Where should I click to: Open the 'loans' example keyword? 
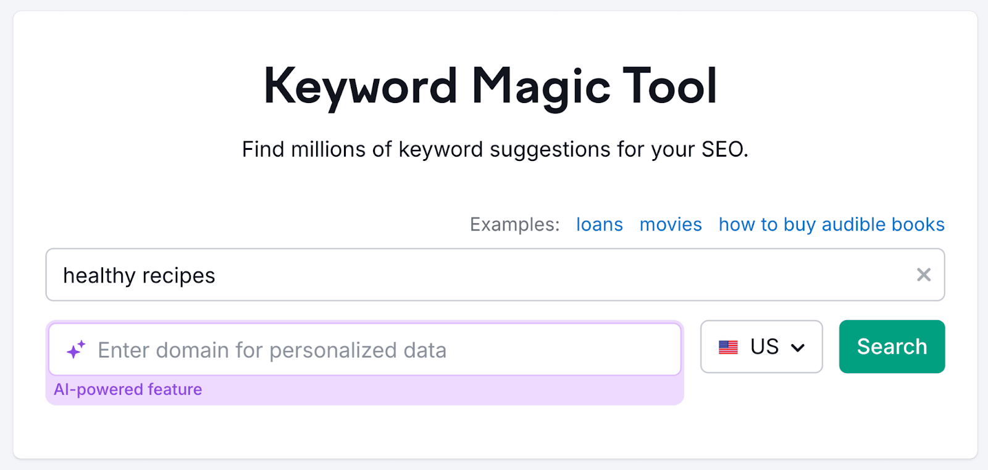(x=598, y=225)
